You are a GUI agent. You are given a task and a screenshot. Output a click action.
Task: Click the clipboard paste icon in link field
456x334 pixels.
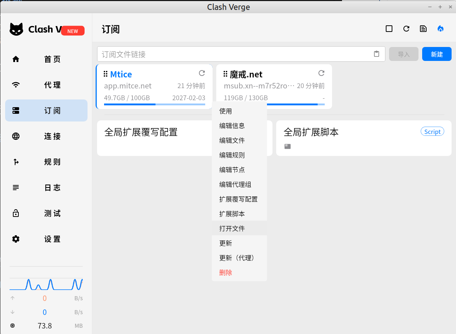[377, 54]
